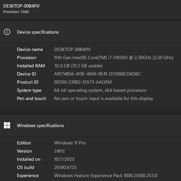The image size is (181, 181).
Task: Click the OS build label
Action: point(25,167)
